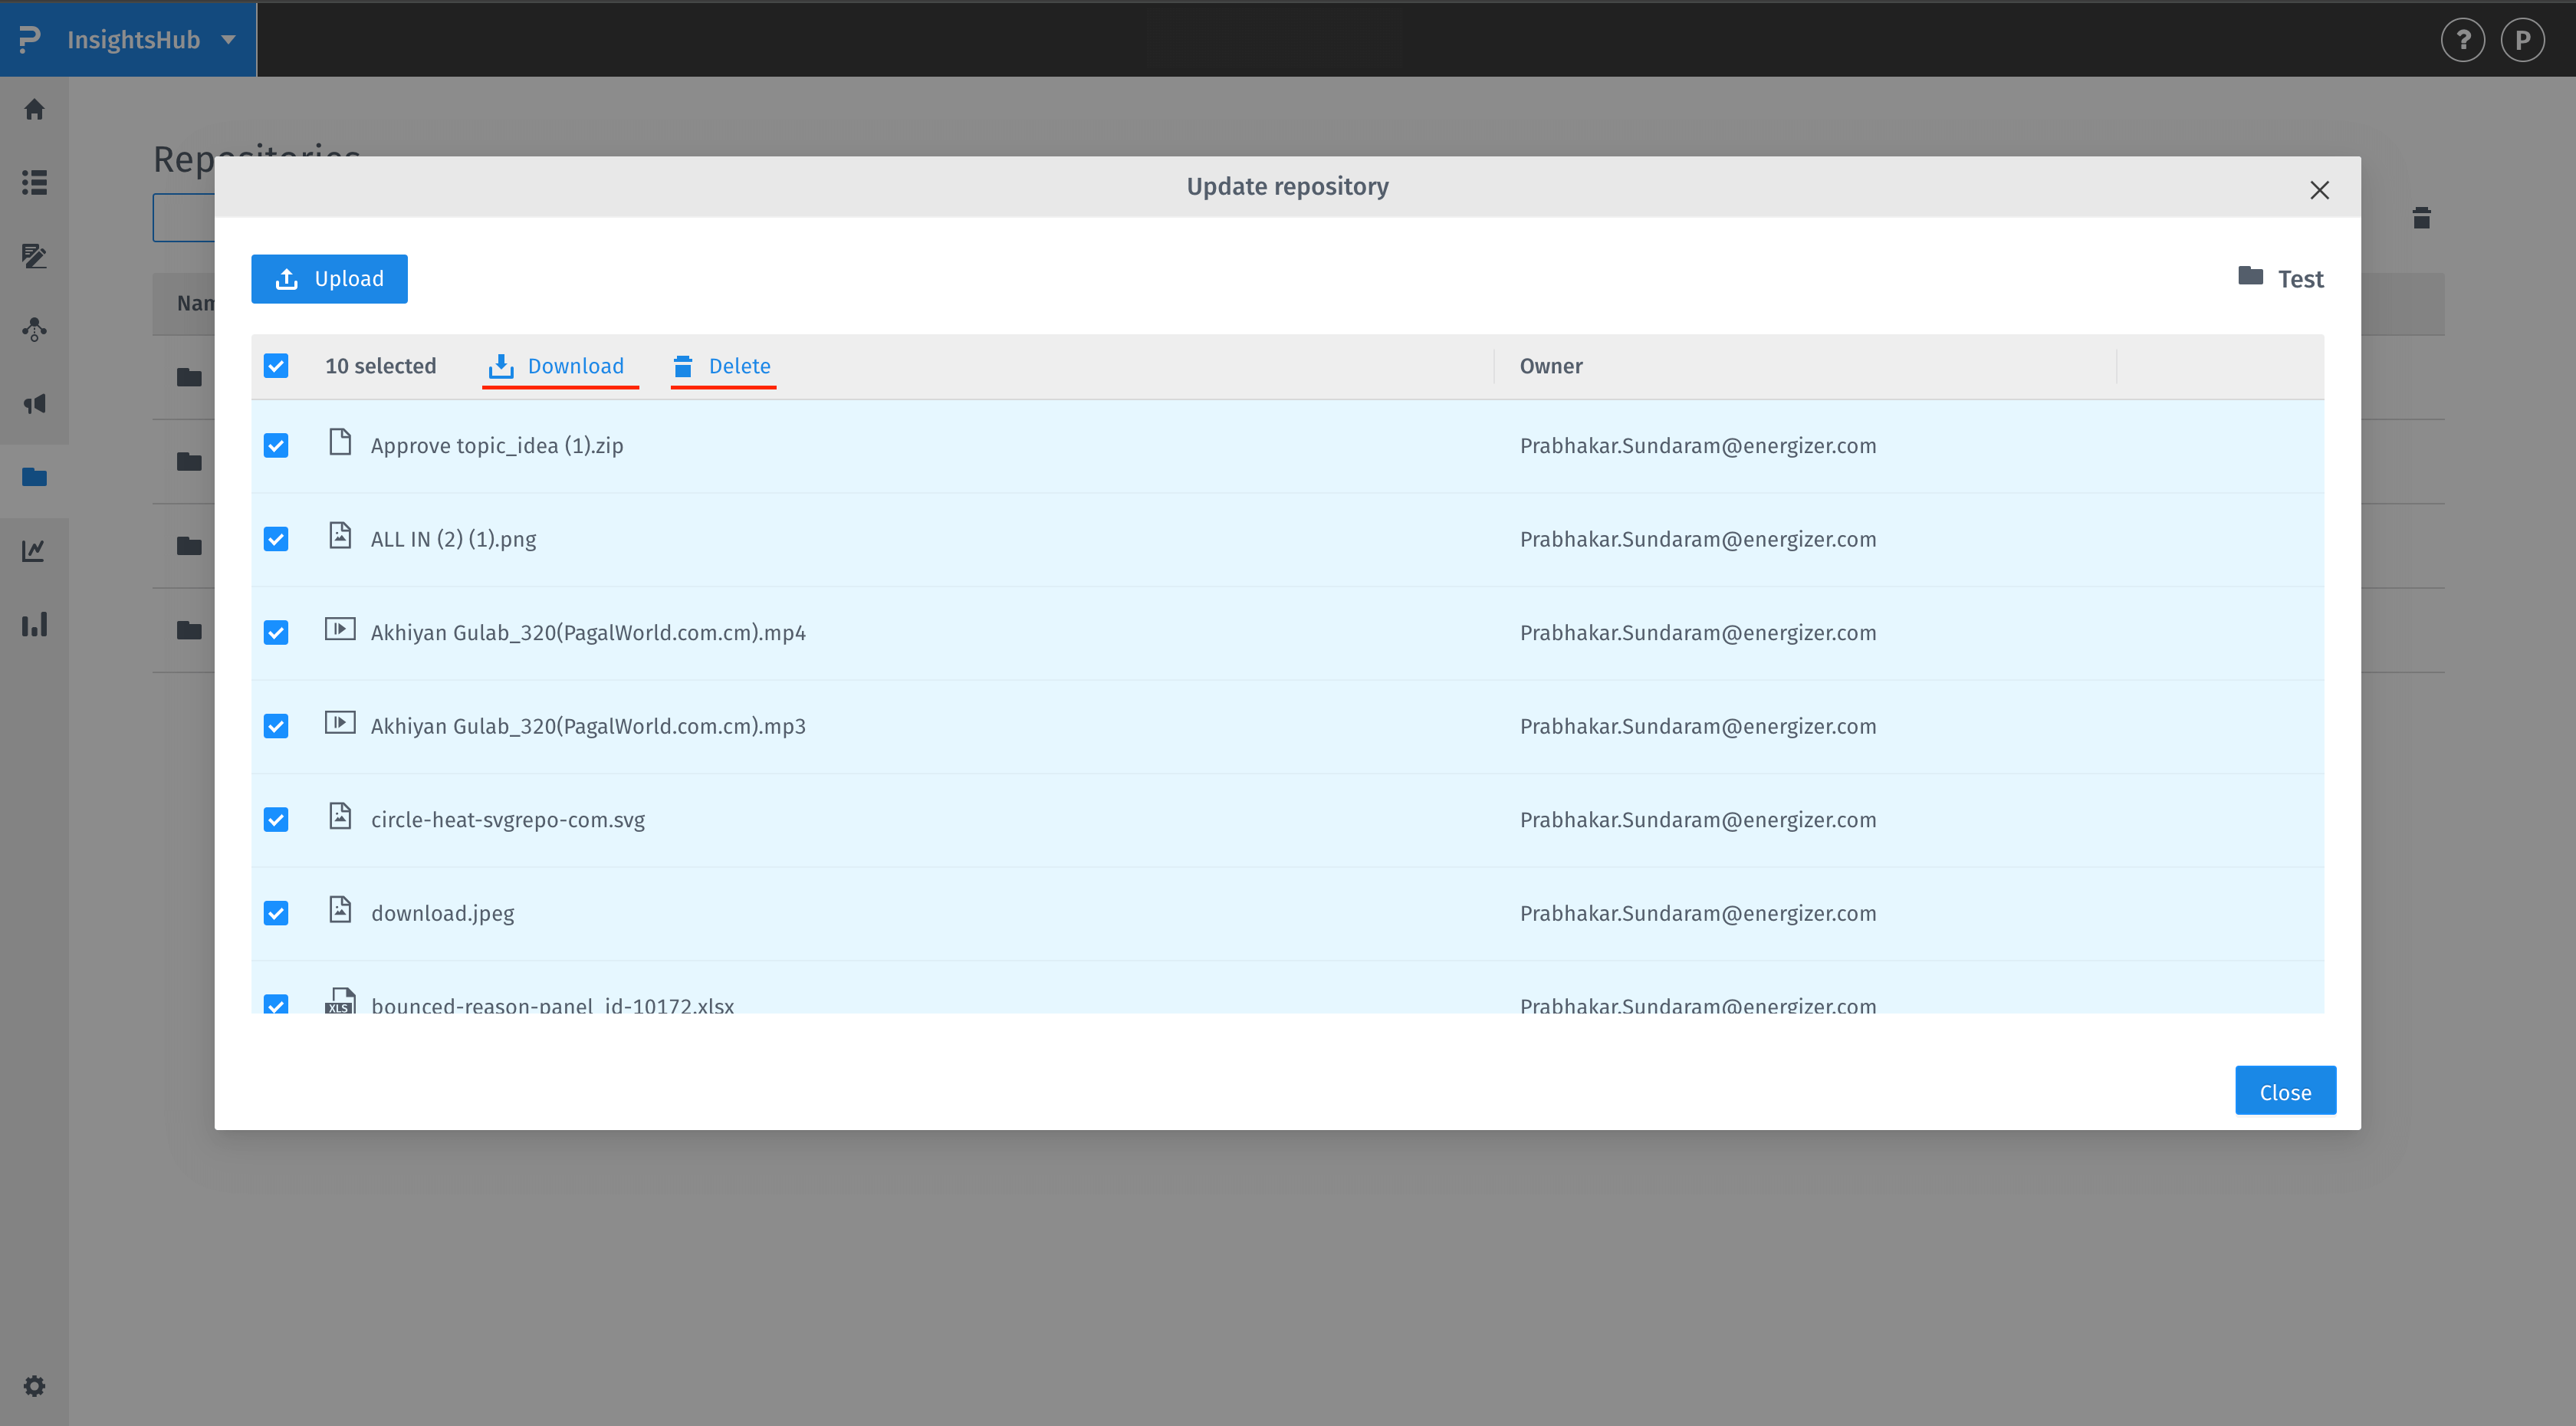The image size is (2576, 1426).
Task: Click the trash icon behind the dialog
Action: 2421,218
